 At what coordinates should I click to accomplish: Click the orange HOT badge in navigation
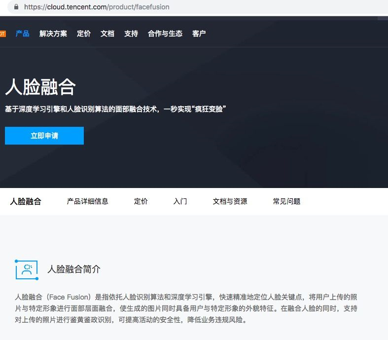[x=2, y=34]
